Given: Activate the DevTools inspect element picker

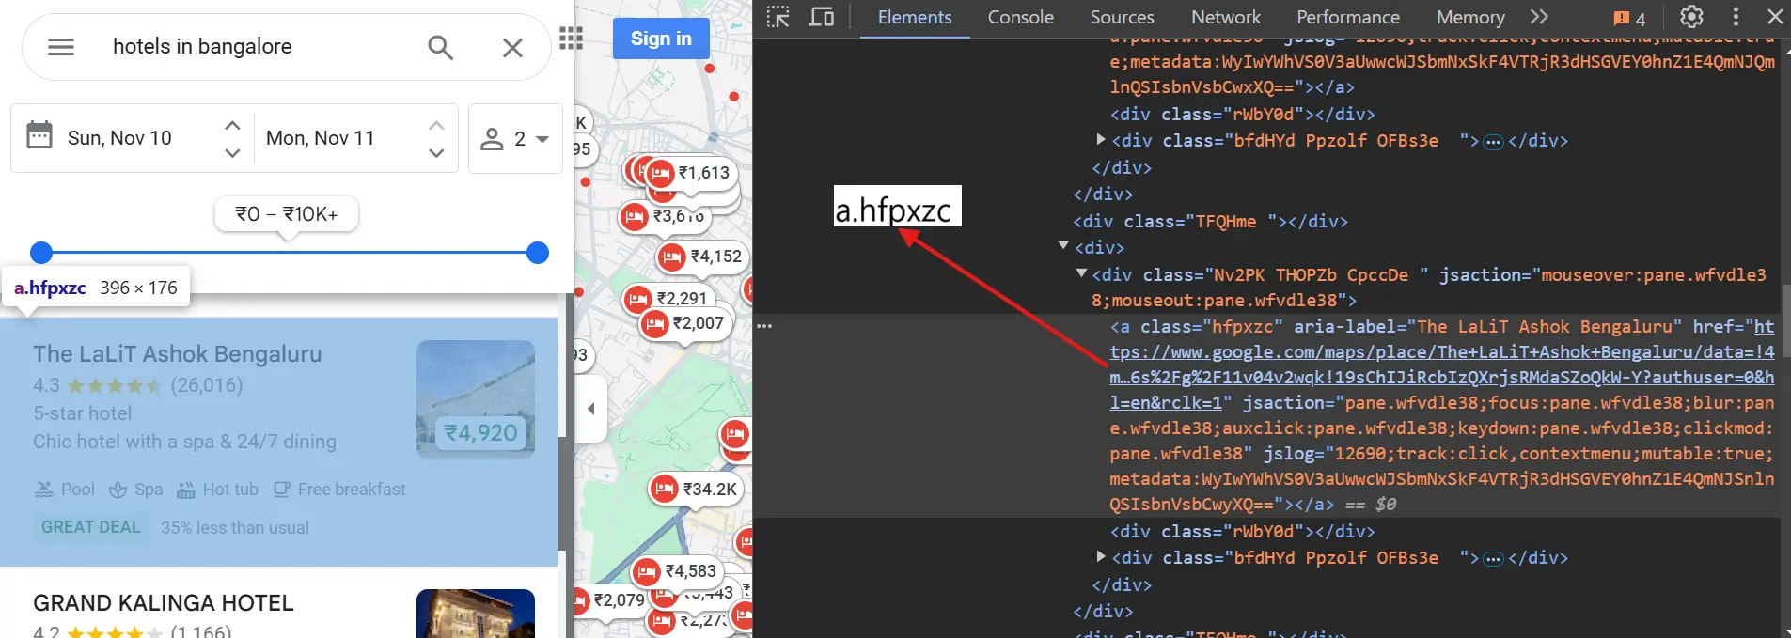Looking at the screenshot, I should [x=778, y=17].
